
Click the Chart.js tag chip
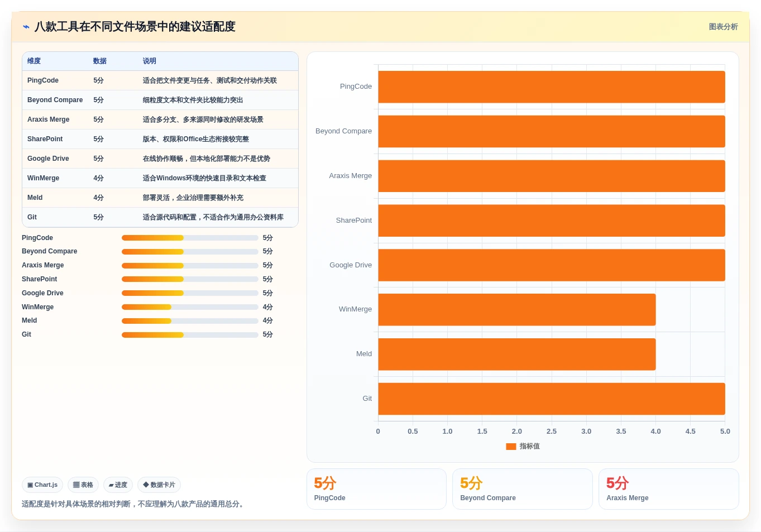[42, 485]
